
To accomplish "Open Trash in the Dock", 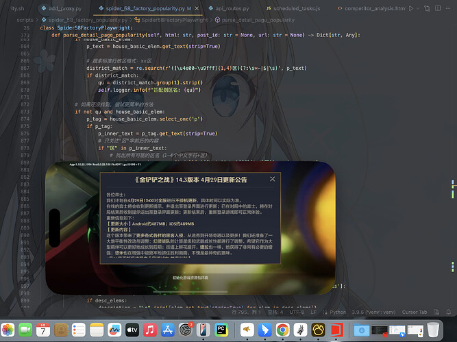I will (433, 330).
